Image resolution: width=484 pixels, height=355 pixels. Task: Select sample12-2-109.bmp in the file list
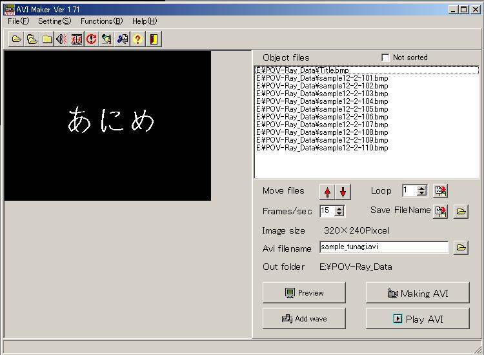point(367,140)
